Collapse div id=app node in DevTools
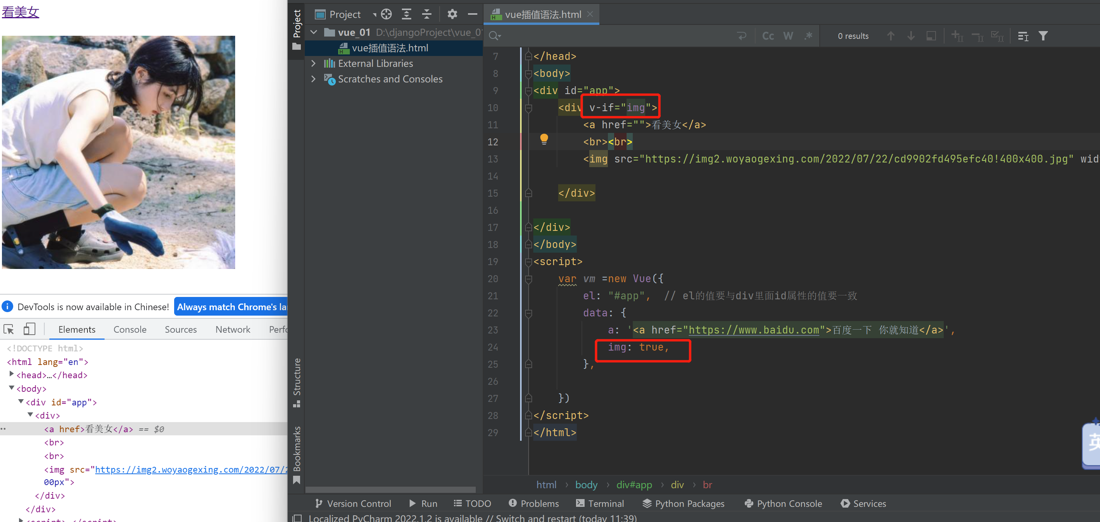 (x=21, y=401)
